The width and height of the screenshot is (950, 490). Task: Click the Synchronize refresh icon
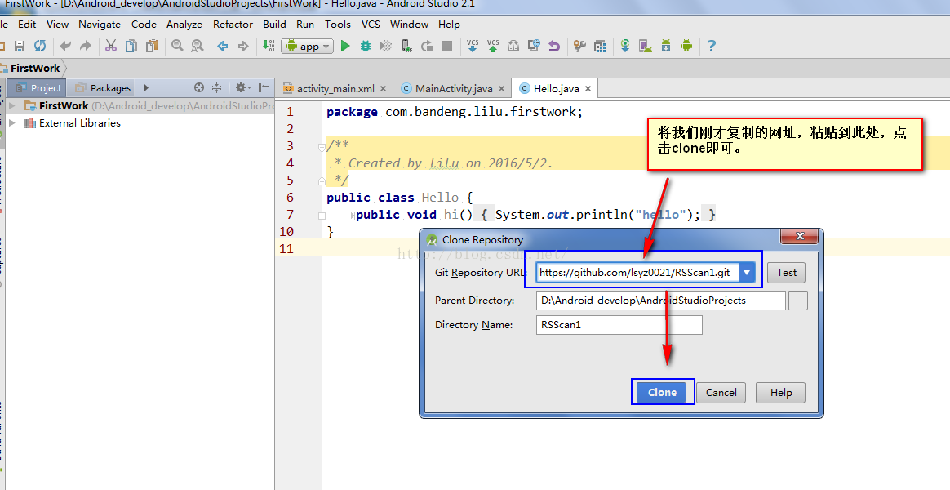click(40, 46)
